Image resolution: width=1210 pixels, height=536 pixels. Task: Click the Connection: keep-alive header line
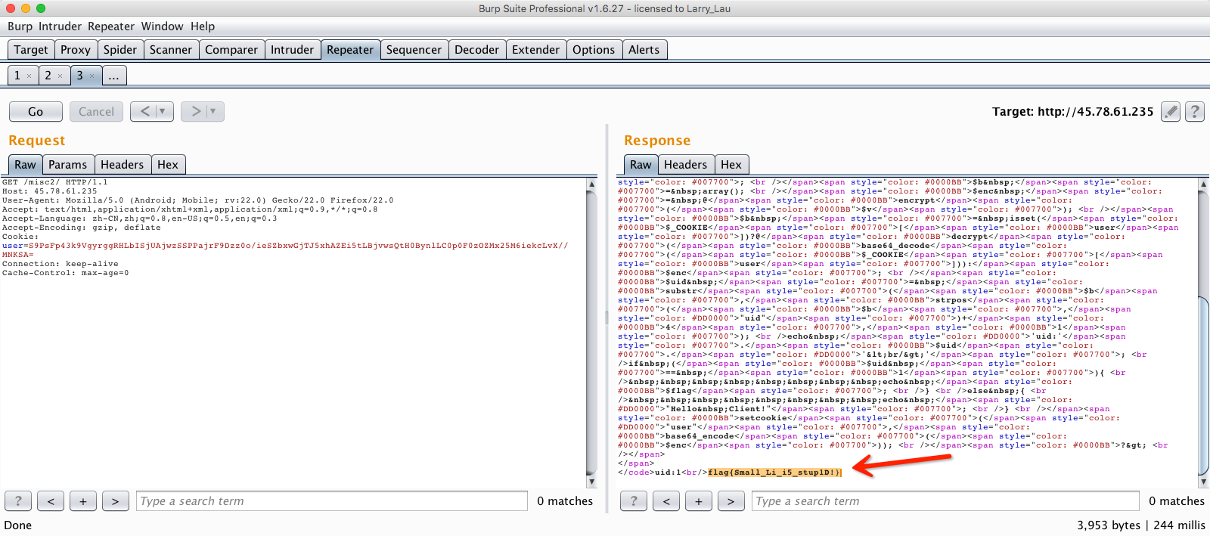point(60,264)
